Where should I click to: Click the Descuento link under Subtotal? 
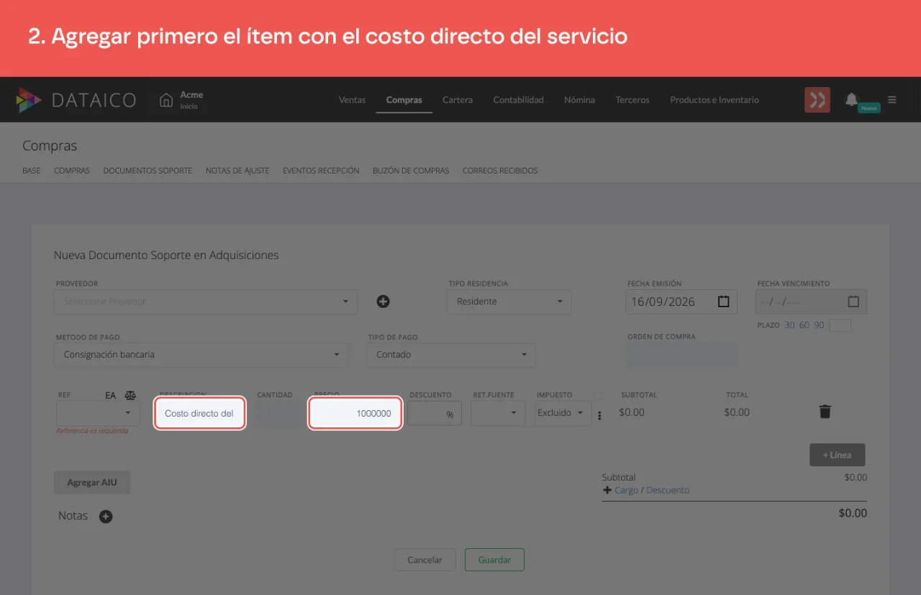pos(668,490)
